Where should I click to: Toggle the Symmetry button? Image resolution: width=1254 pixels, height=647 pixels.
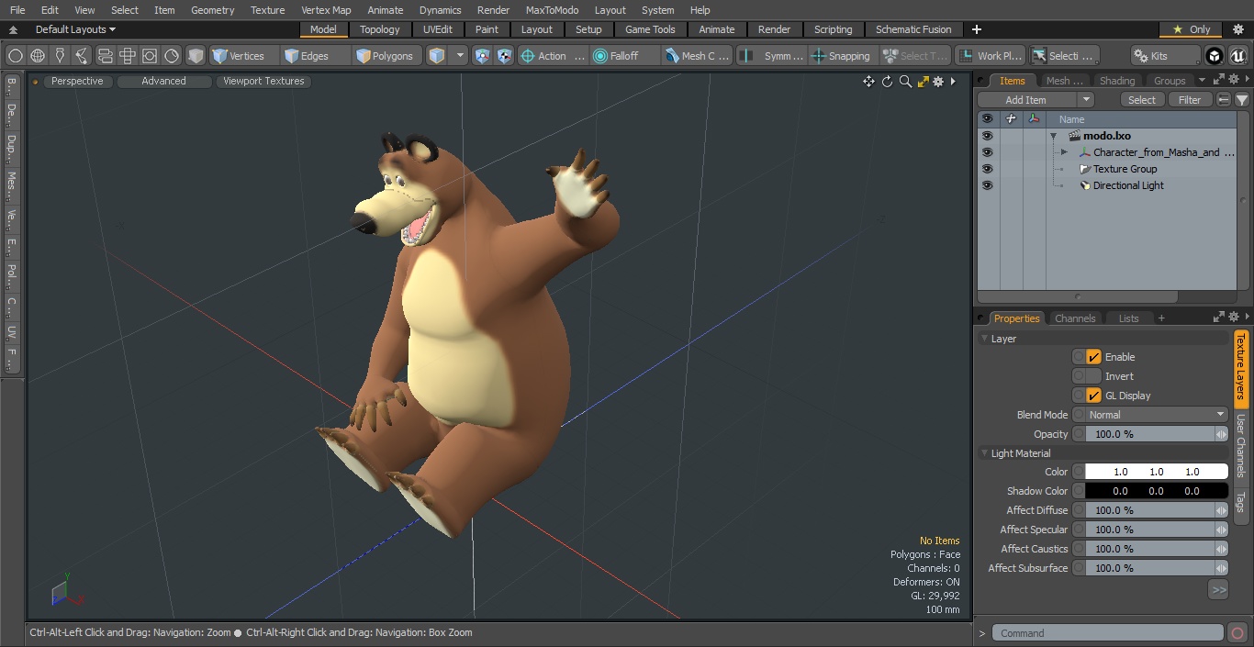[x=772, y=56]
